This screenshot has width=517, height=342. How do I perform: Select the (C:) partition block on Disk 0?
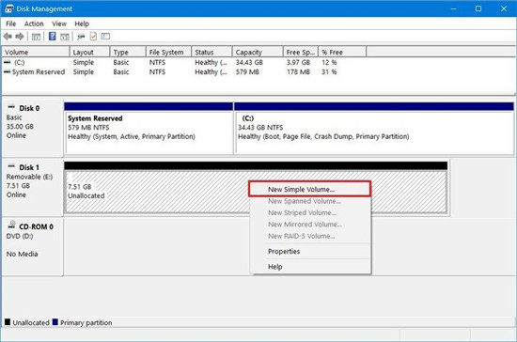374,129
